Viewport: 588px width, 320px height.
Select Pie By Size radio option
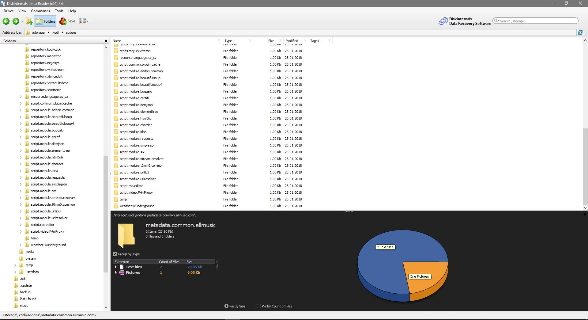click(x=227, y=306)
